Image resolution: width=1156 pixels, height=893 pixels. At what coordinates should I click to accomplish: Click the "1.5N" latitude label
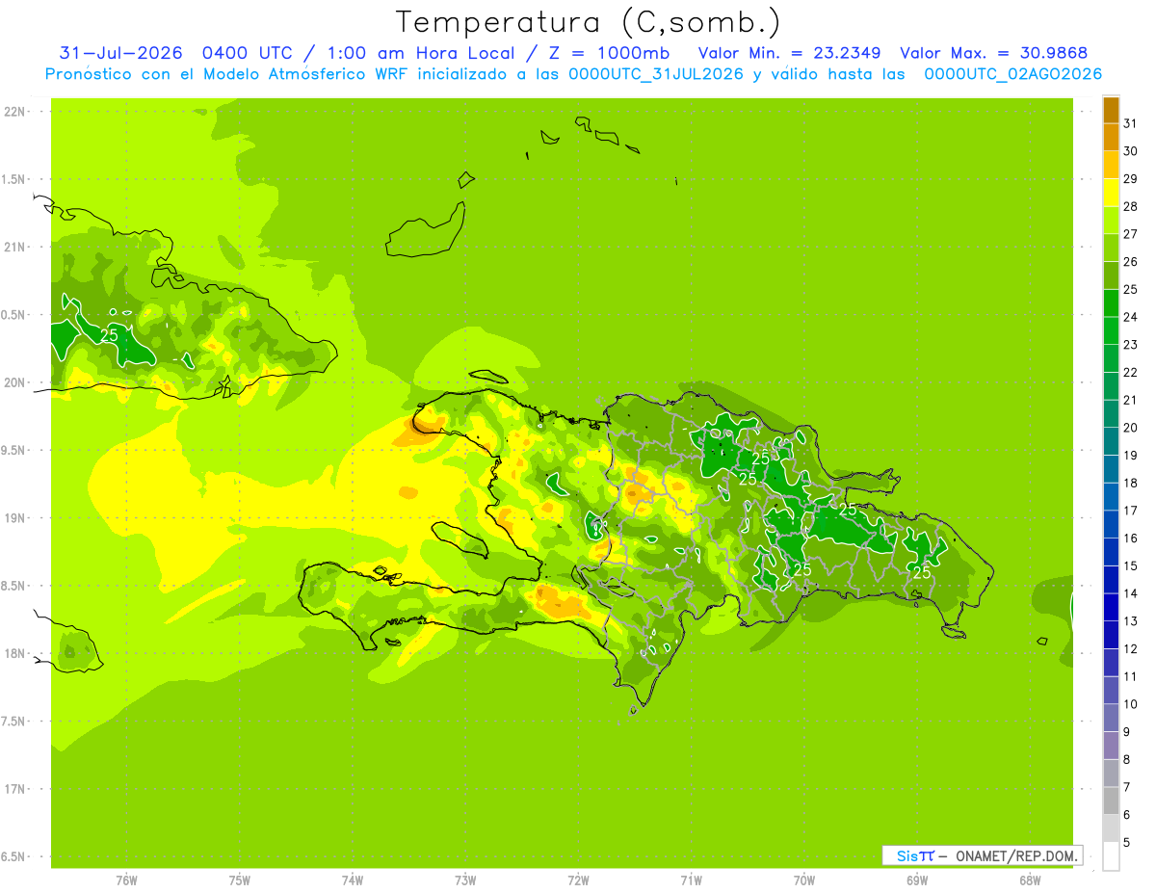click(14, 179)
